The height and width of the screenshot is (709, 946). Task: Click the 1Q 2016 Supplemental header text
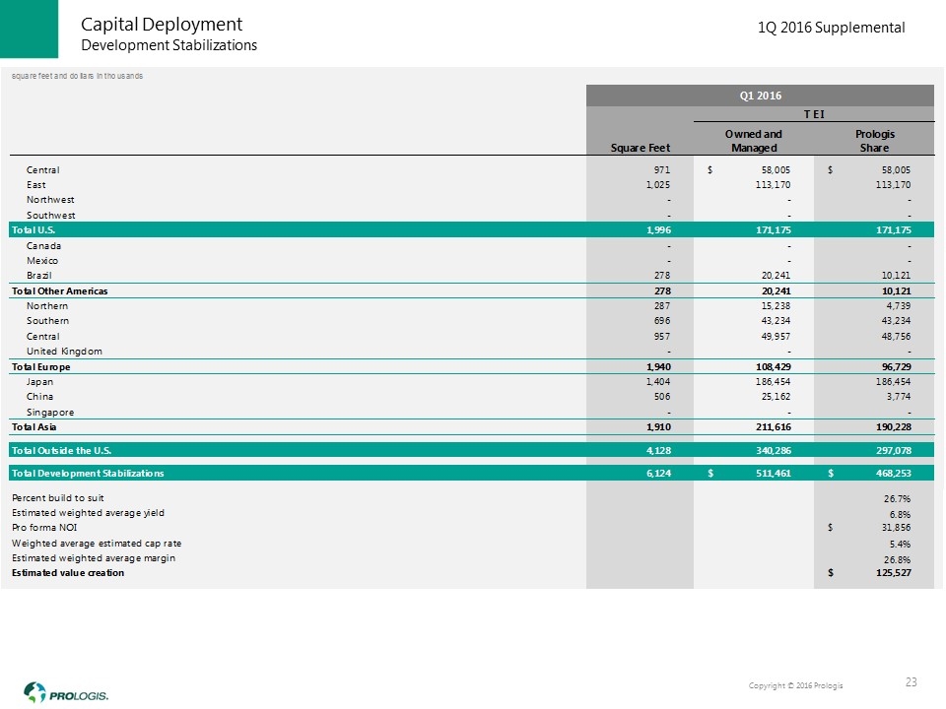(x=831, y=29)
